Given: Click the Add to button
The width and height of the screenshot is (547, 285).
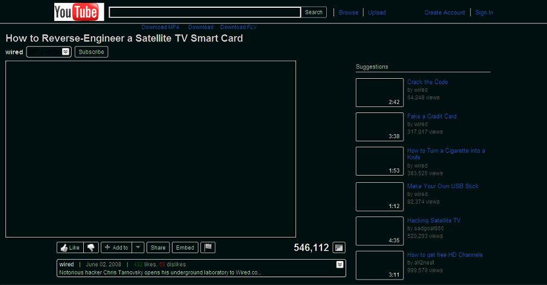Looking at the screenshot, I should pos(116,247).
